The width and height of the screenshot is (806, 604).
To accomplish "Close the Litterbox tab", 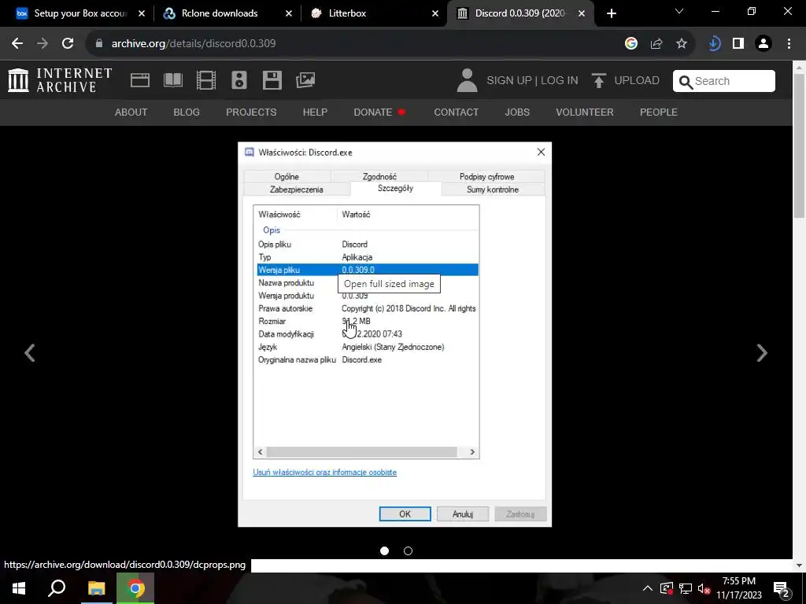I will tap(435, 13).
